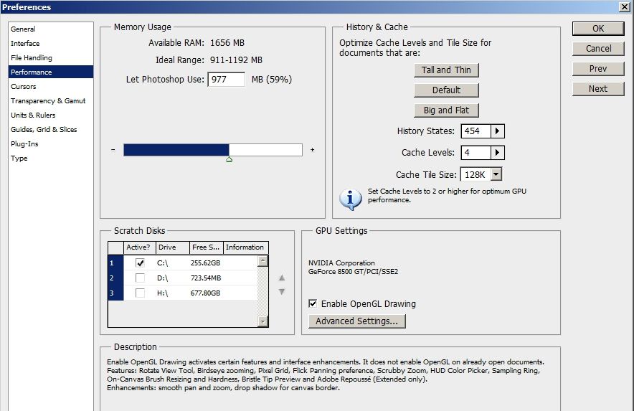Select Interface in the preferences list
Screen dimensions: 634x411
tap(50, 43)
